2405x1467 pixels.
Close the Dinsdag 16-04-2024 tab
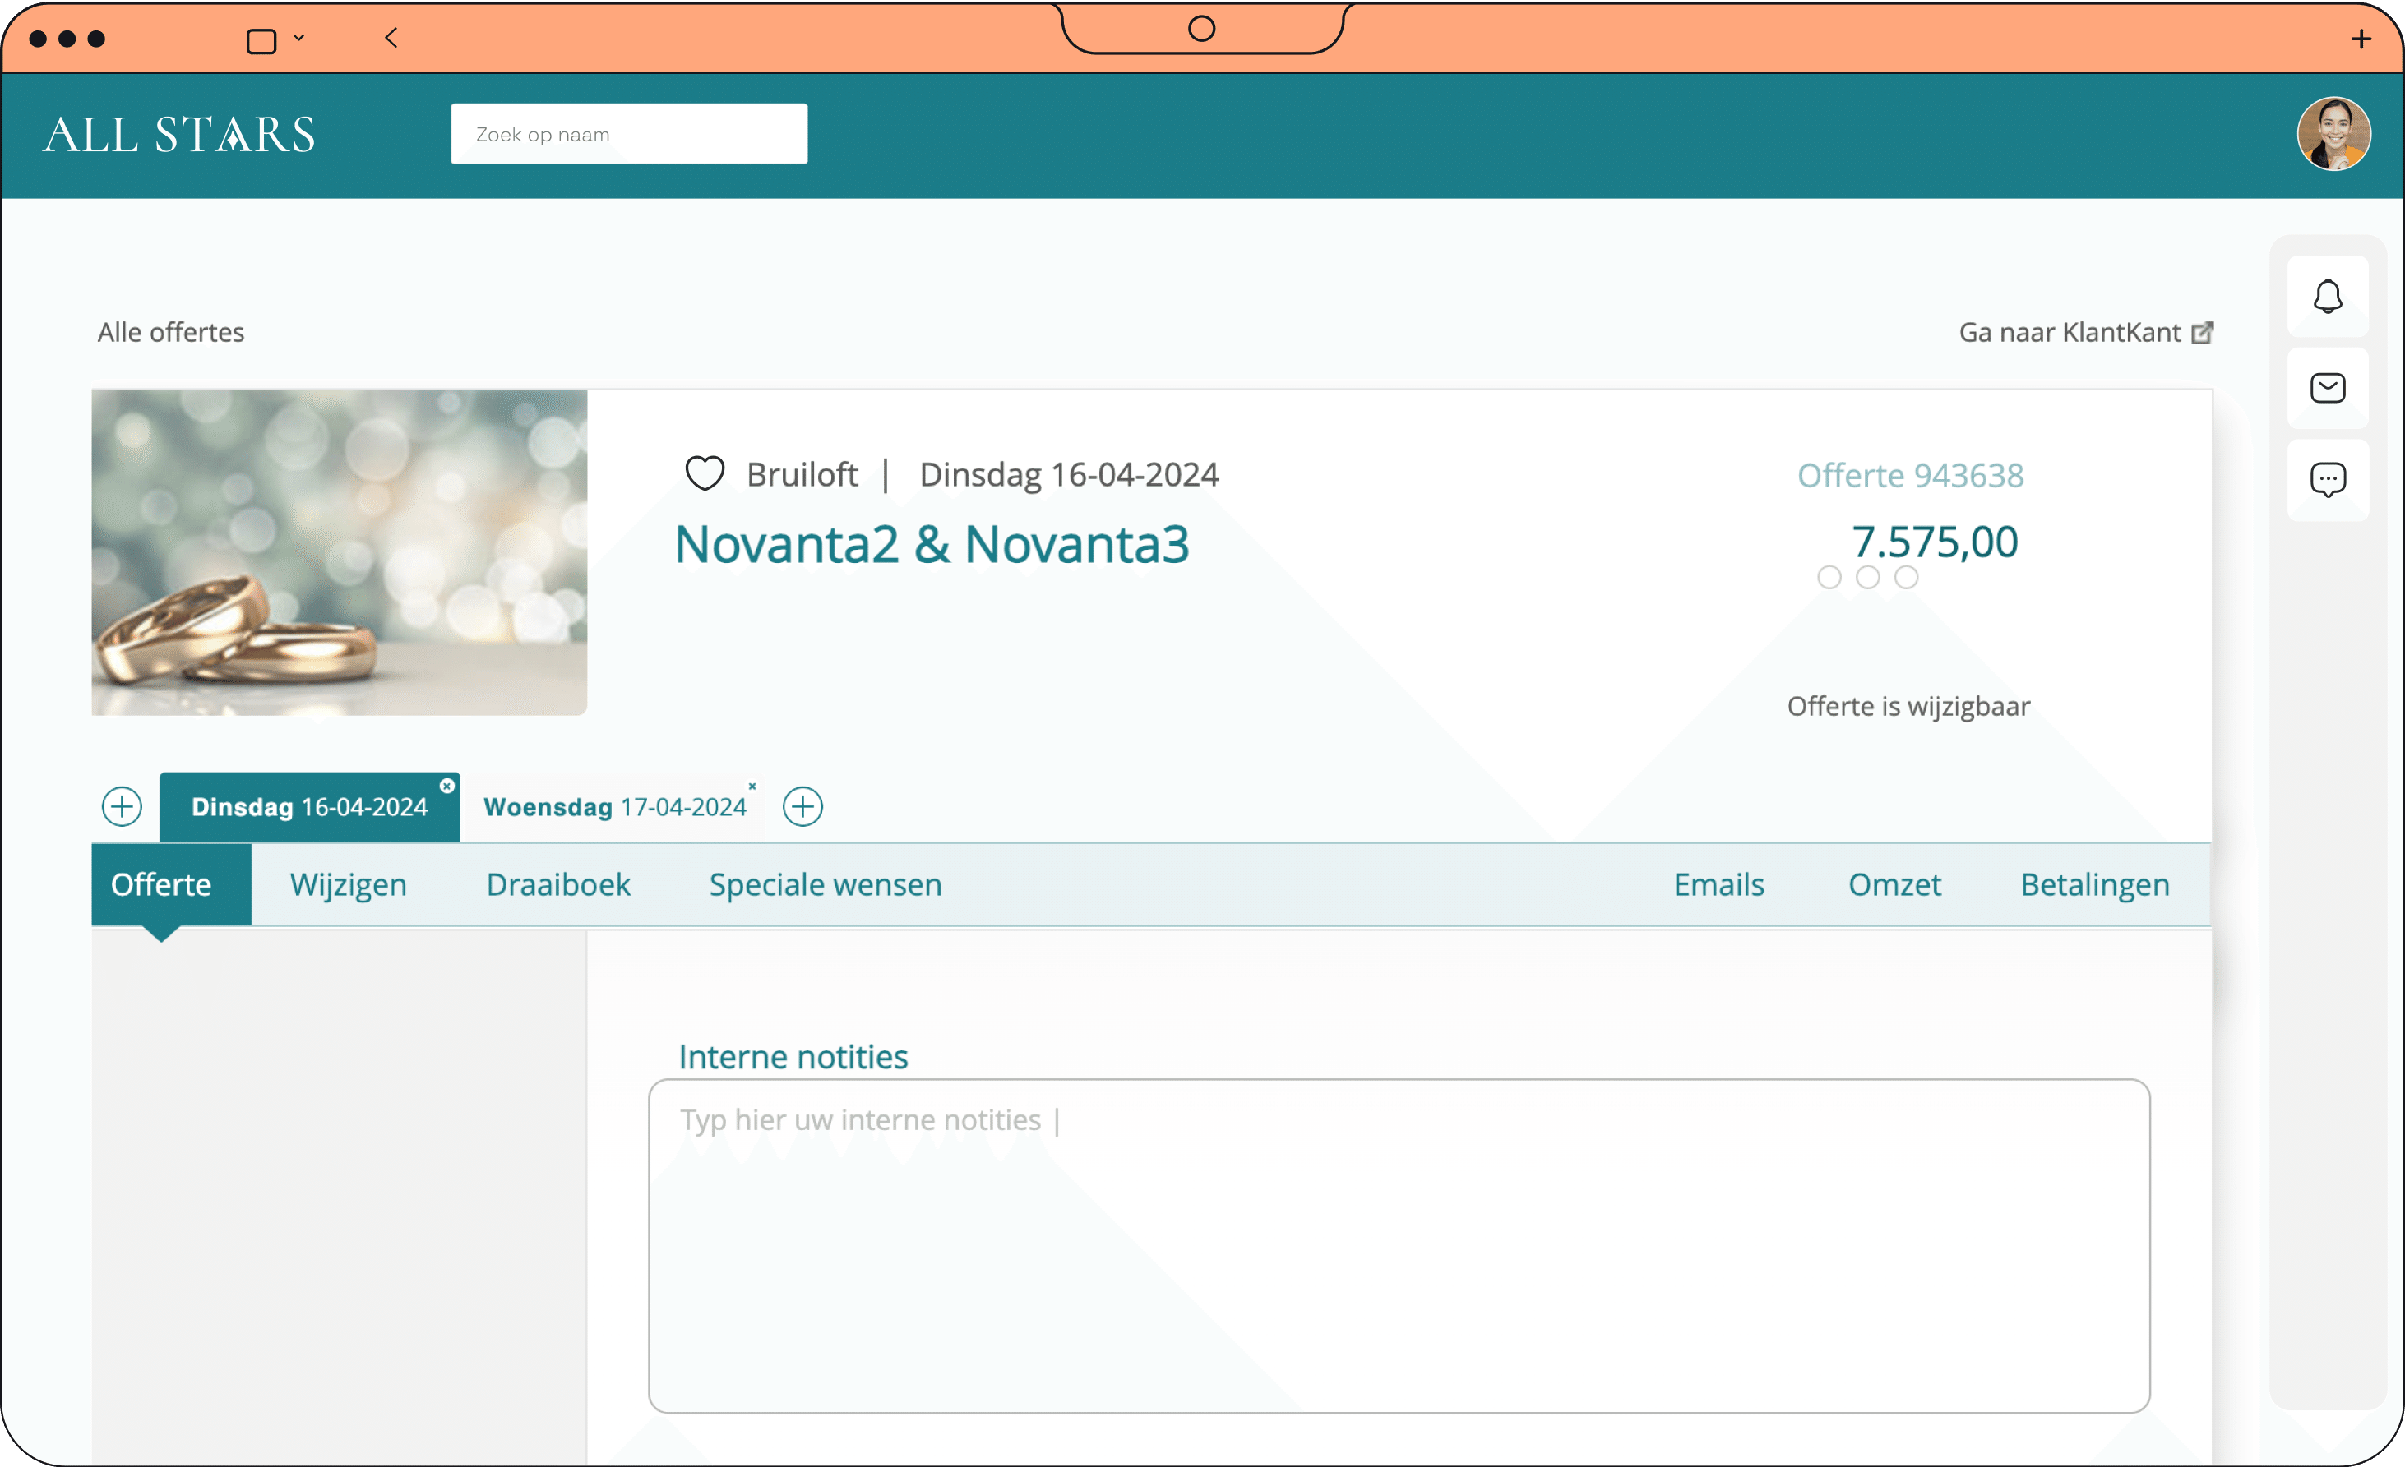pyautogui.click(x=447, y=787)
